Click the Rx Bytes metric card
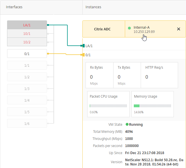This screenshot has height=168, width=186. pyautogui.click(x=99, y=75)
